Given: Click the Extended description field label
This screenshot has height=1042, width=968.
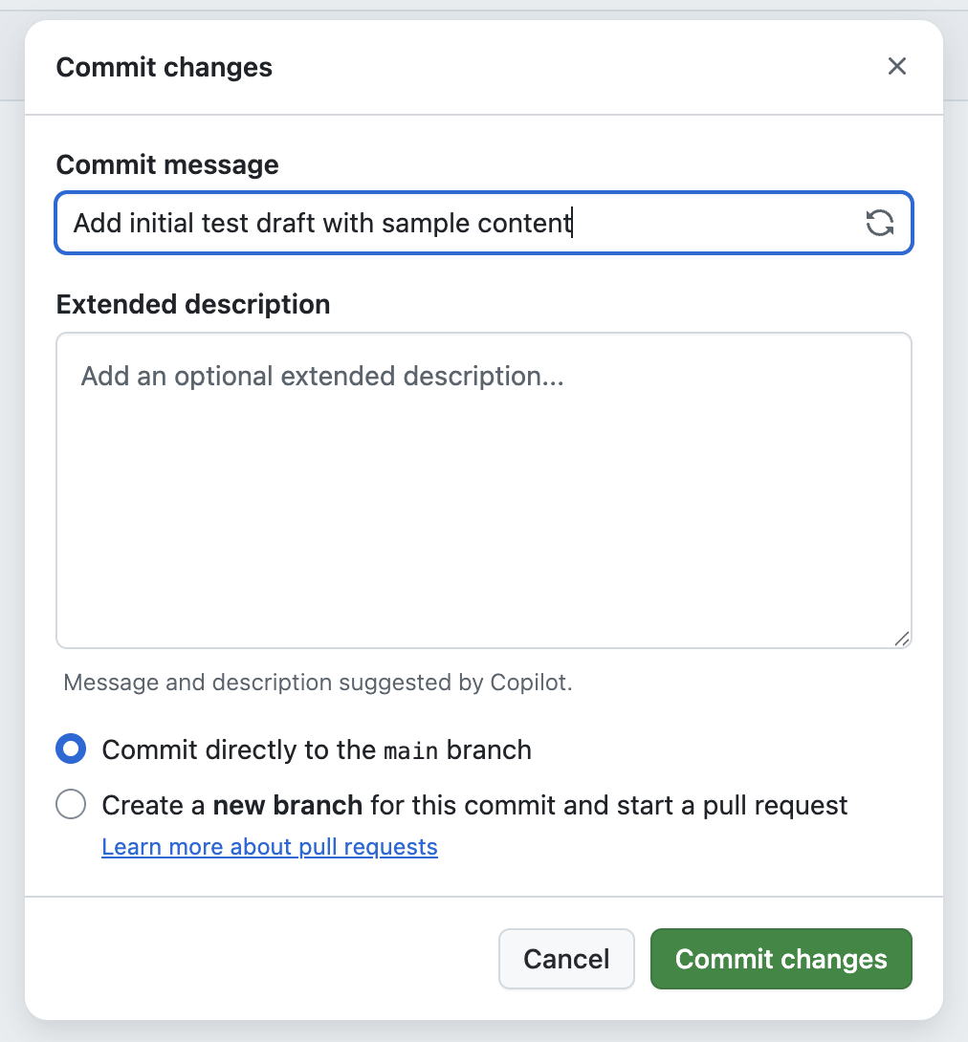Looking at the screenshot, I should [x=193, y=304].
